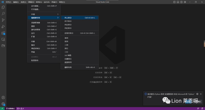The image size is (205, 110).
Task: Expand the 编辑器布局 submenu arrow
Action: click(58, 18)
